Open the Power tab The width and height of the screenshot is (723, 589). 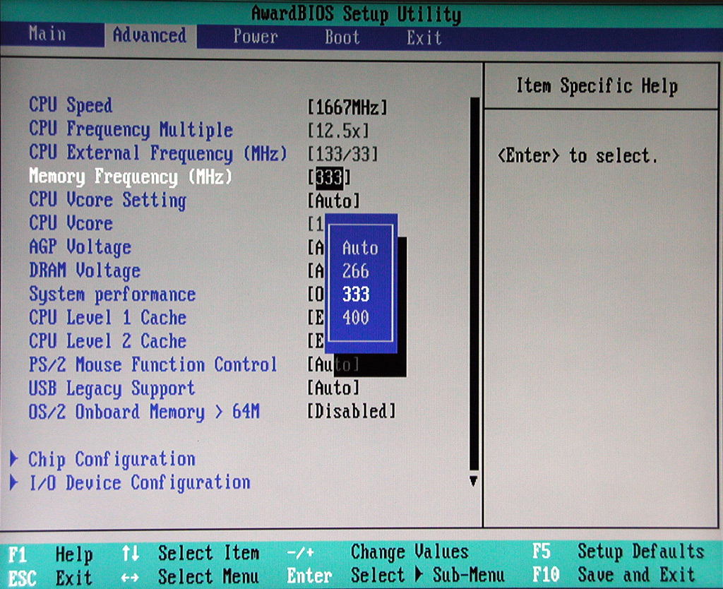(x=255, y=37)
